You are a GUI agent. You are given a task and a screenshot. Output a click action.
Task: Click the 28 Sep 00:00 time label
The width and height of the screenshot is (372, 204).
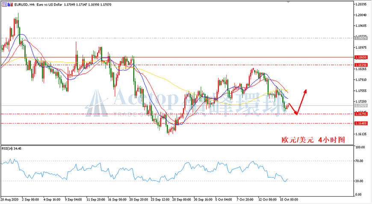pyautogui.click(x=181, y=199)
